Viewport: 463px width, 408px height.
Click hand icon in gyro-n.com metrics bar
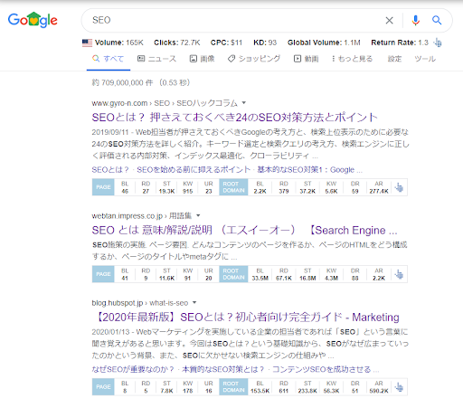coord(399,187)
